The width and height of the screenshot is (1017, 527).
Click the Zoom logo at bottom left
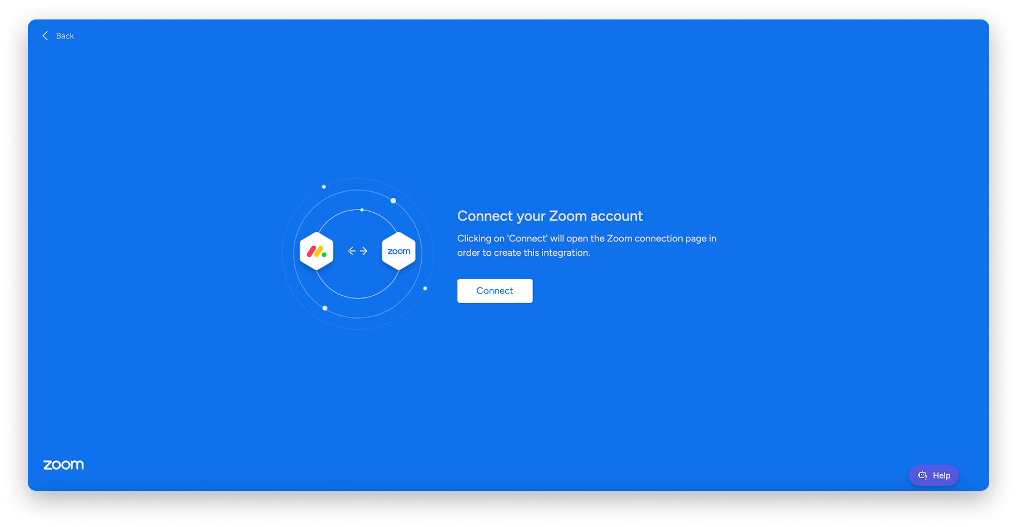click(x=63, y=465)
